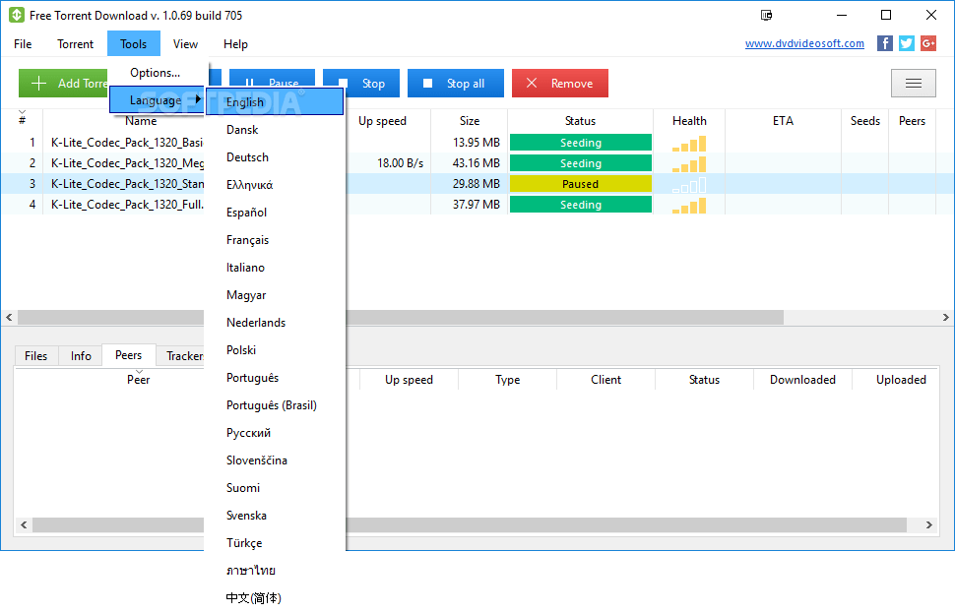Click Seeding status bar of 43.16 MB torrent

[x=581, y=163]
